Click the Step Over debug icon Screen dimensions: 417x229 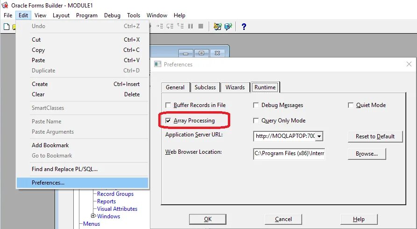tap(170, 26)
